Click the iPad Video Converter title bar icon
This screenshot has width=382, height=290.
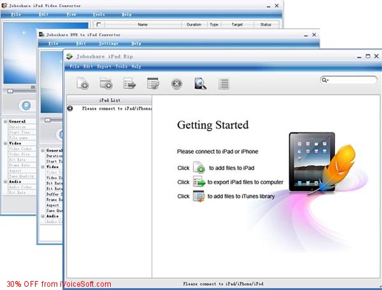pos(4,5)
